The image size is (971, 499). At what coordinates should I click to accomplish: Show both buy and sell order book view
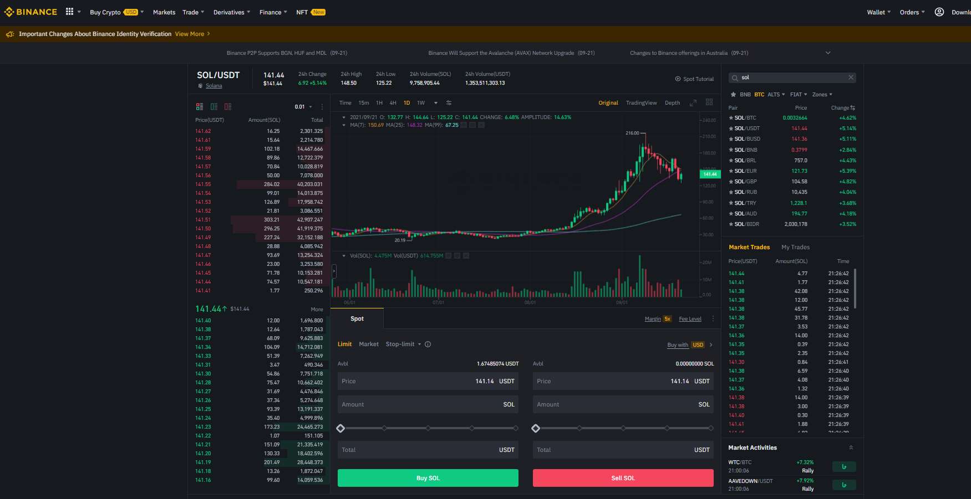pos(200,106)
